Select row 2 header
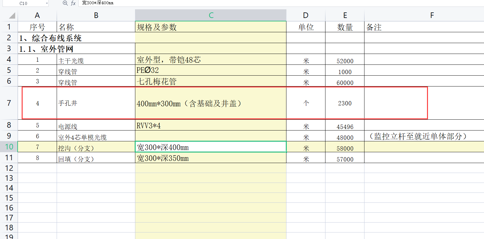 point(9,38)
